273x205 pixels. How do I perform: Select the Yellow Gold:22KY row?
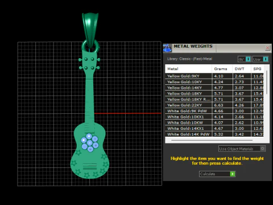pyautogui.click(x=214, y=105)
